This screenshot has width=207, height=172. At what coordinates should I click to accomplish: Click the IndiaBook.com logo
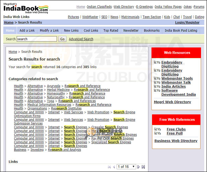click(x=26, y=8)
